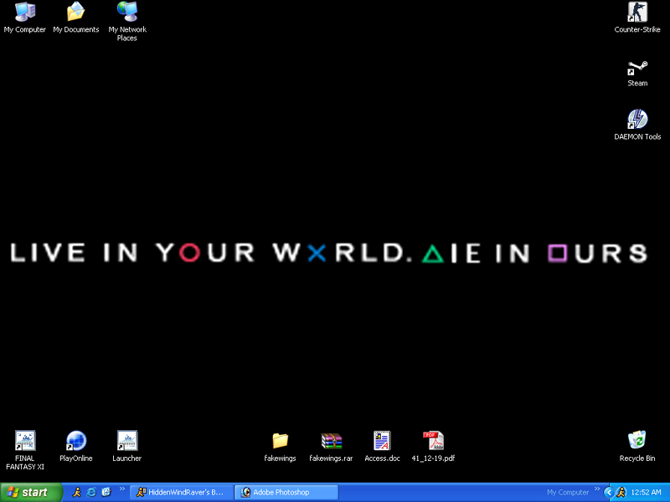The width and height of the screenshot is (670, 502).
Task: Show hidden system tray icons arrow
Action: pos(609,493)
